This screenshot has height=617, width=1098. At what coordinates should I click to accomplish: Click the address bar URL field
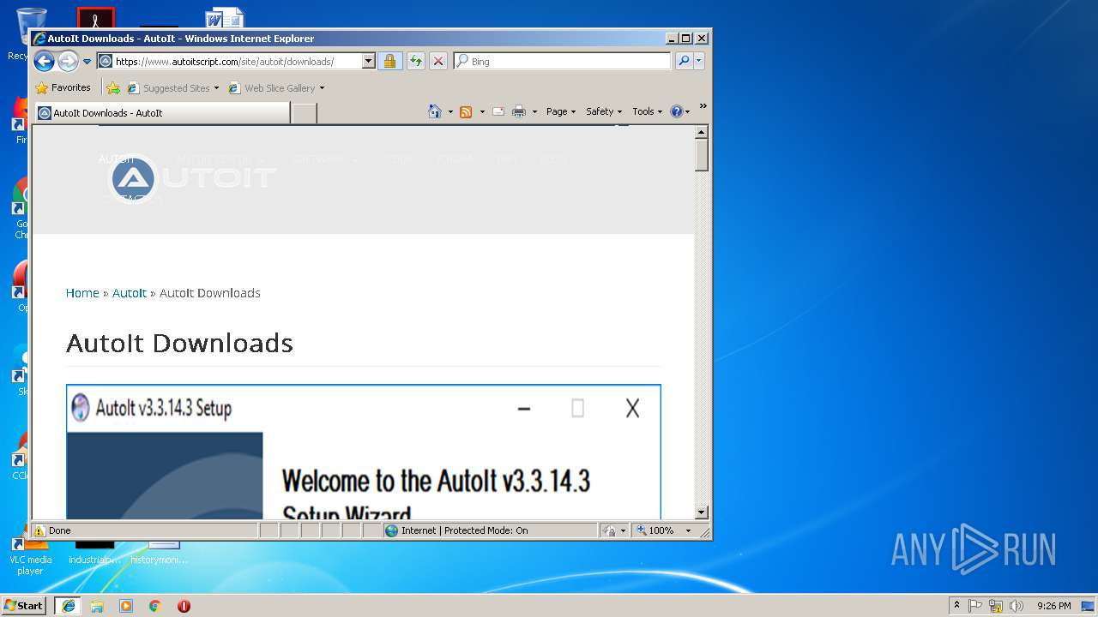229,62
